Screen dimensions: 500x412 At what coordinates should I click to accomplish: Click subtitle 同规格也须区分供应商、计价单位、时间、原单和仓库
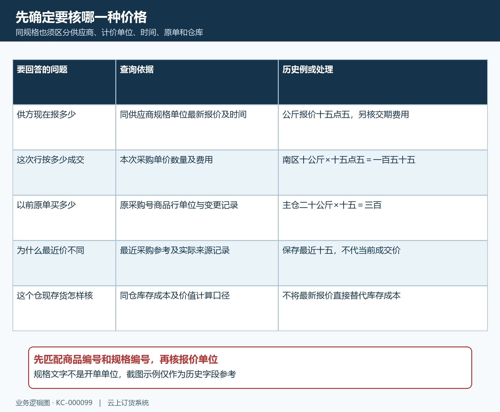point(109,32)
